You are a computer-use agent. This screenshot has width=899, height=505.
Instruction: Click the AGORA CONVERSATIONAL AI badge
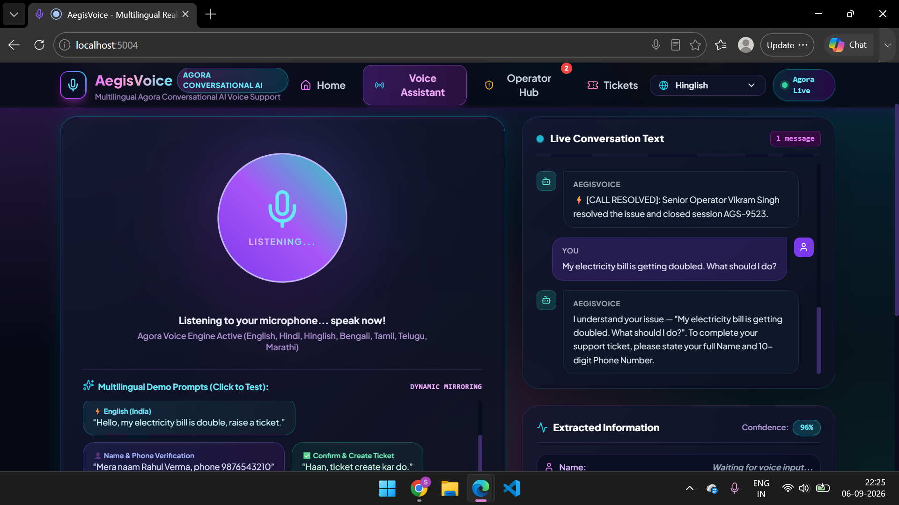pyautogui.click(x=232, y=80)
